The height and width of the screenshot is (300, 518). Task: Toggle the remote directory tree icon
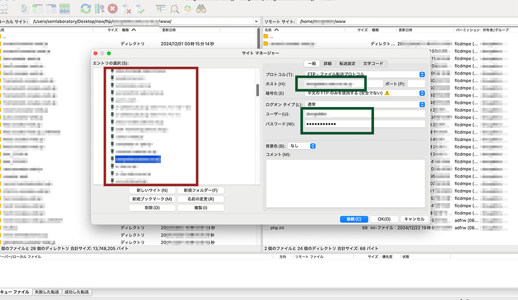(x=51, y=9)
